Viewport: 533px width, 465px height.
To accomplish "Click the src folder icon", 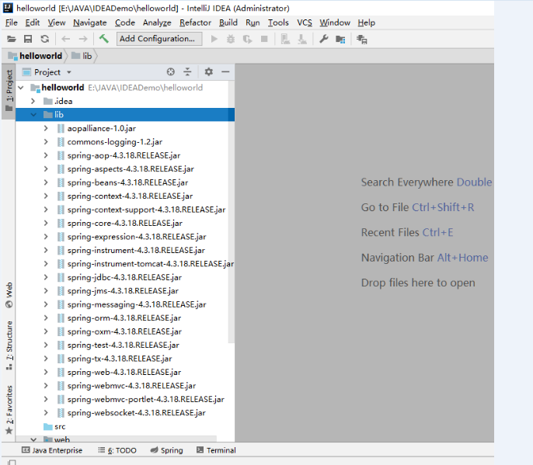I will click(x=48, y=427).
